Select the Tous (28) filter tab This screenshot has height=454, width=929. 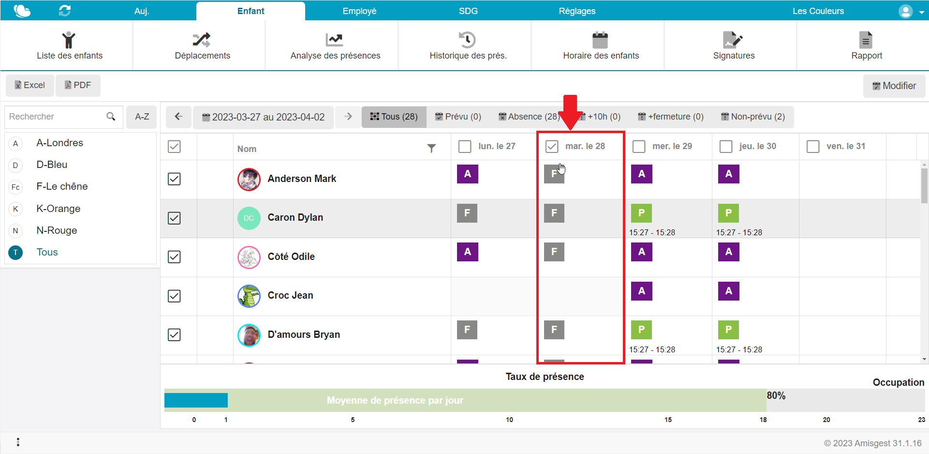tap(394, 117)
